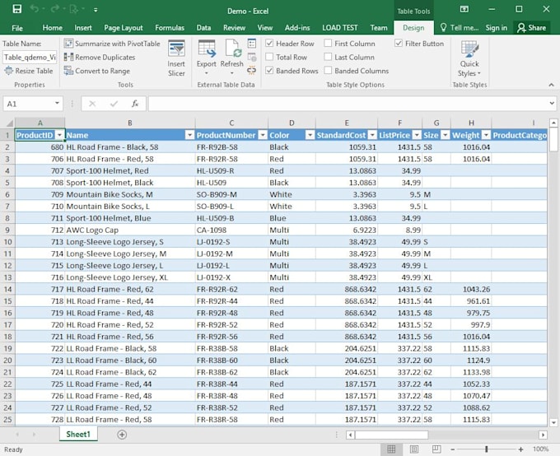This screenshot has width=560, height=456.
Task: Add a new sheet with plus icon
Action: [122, 435]
